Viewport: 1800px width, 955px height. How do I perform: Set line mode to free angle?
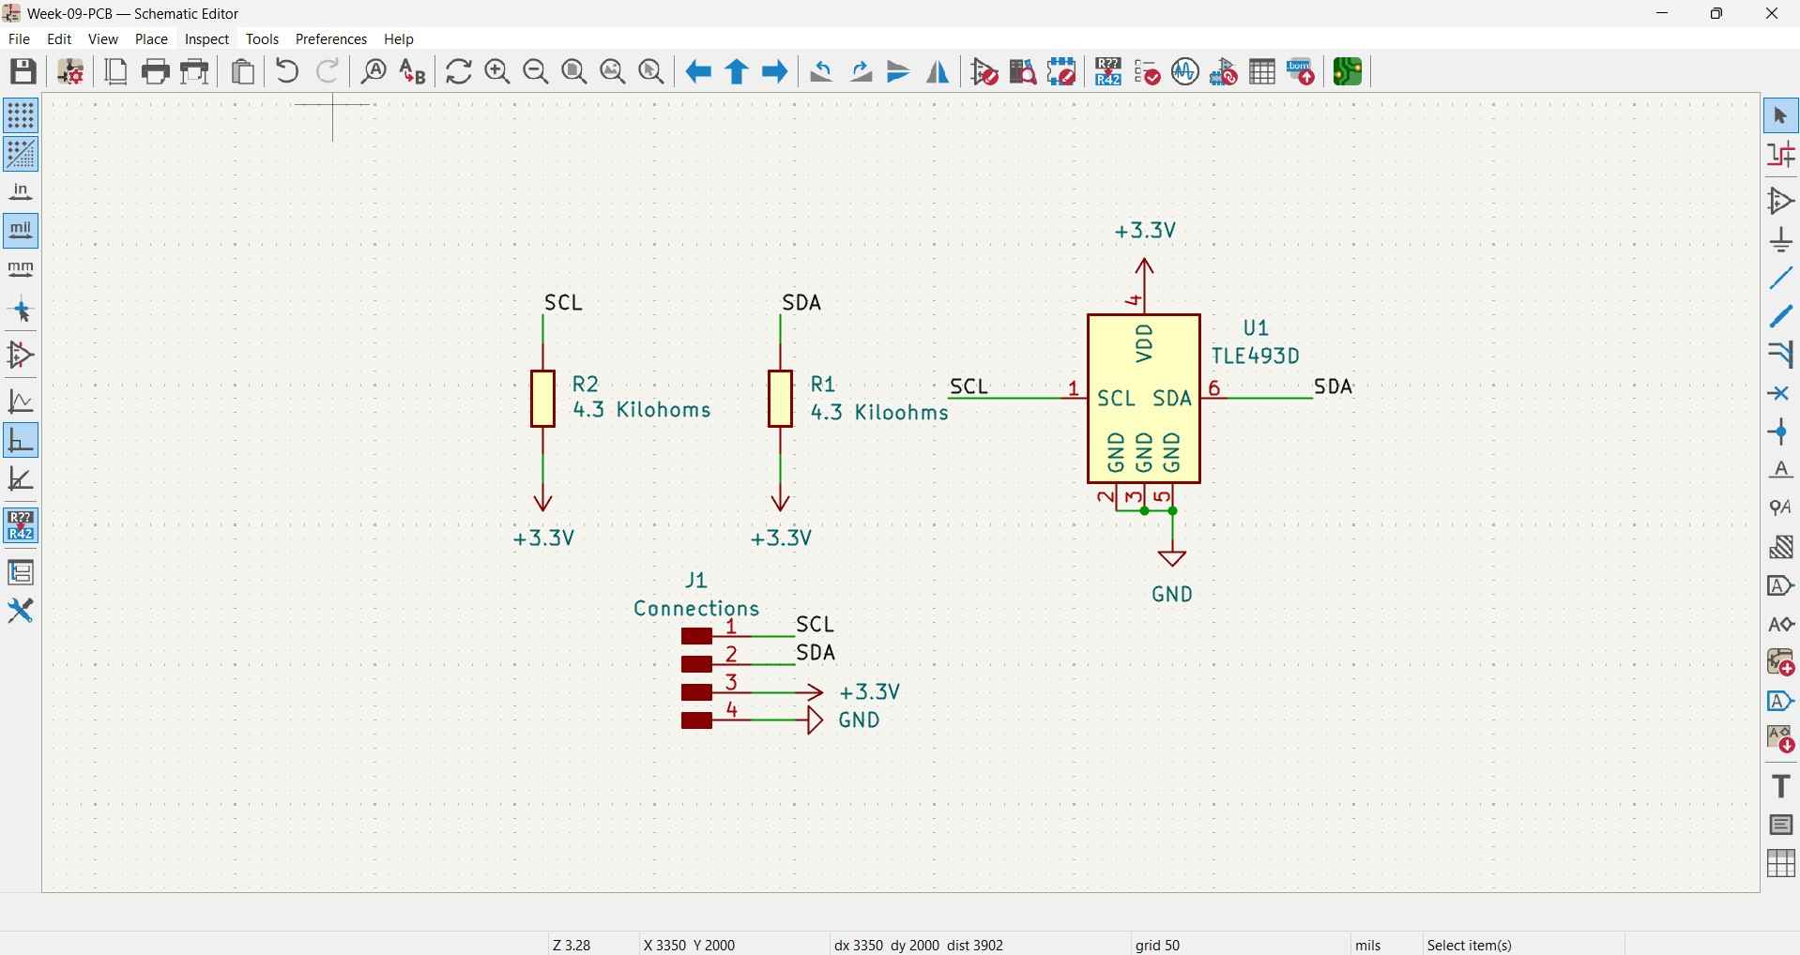[21, 402]
